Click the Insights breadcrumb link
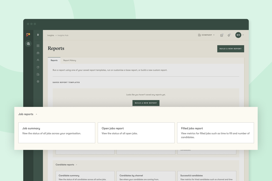Image resolution: width=272 pixels, height=181 pixels. [51, 35]
